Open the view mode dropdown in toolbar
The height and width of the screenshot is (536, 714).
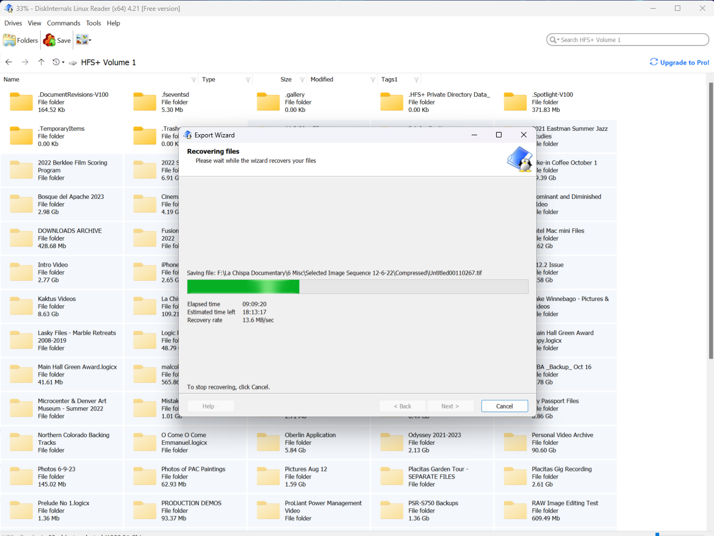click(x=83, y=40)
